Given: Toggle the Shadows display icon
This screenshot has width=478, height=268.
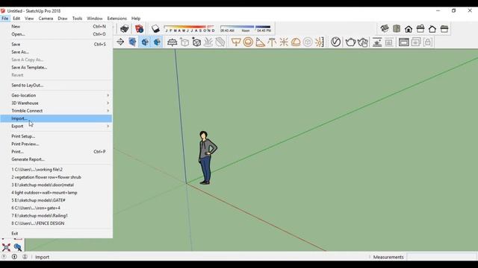Looking at the screenshot, I should 155,29.
